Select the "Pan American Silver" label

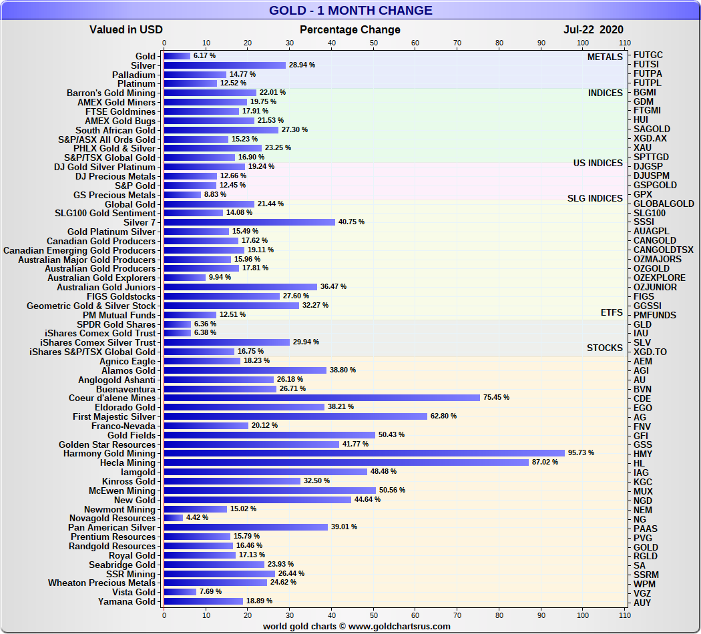pyautogui.click(x=111, y=528)
